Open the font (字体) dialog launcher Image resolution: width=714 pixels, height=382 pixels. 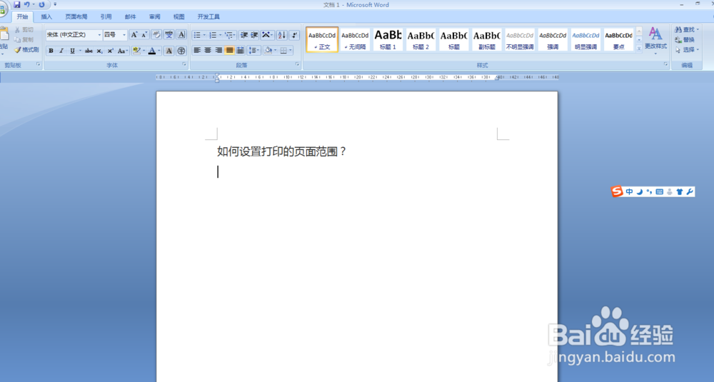[x=184, y=65]
